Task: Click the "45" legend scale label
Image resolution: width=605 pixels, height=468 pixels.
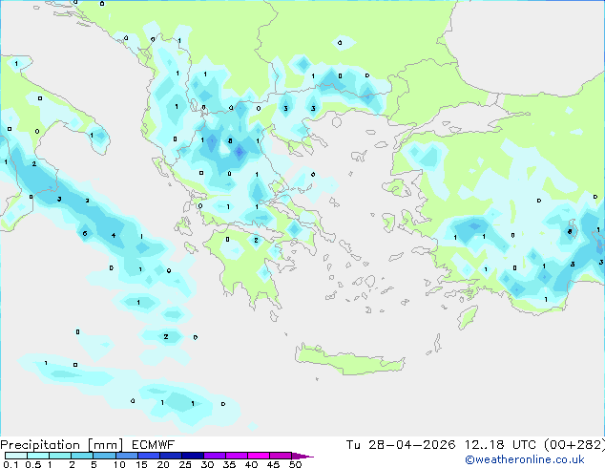Action: tap(273, 464)
